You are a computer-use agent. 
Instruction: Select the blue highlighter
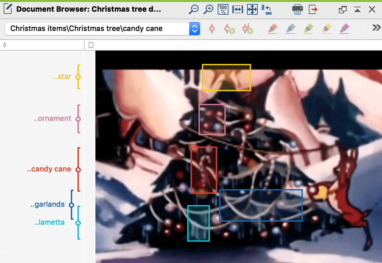pyautogui.click(x=290, y=29)
